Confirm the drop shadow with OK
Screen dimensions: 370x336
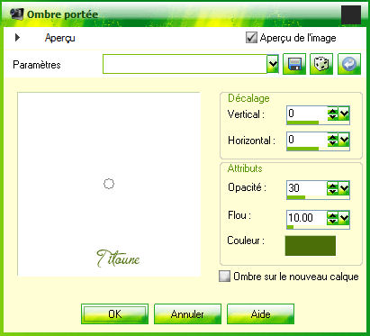click(x=114, y=314)
